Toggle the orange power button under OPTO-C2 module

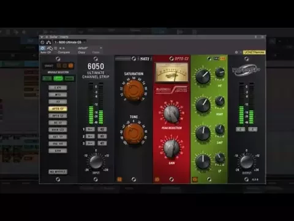tap(157, 179)
